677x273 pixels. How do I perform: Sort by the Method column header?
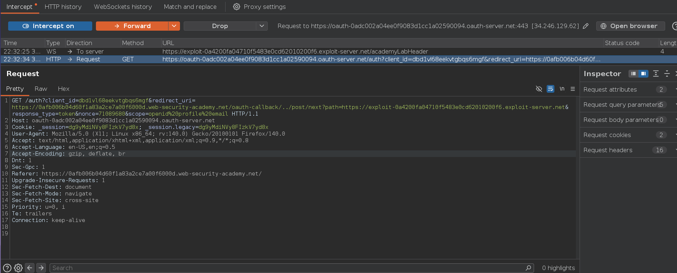point(141,43)
